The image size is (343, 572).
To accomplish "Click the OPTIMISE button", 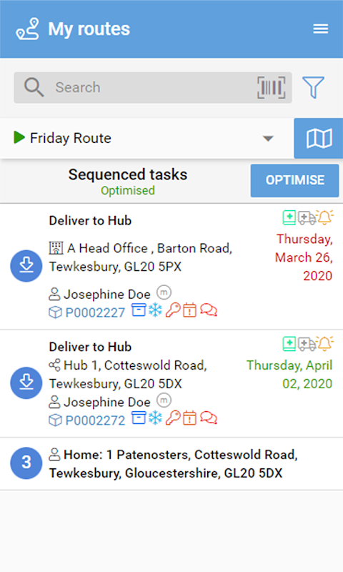I will (294, 180).
